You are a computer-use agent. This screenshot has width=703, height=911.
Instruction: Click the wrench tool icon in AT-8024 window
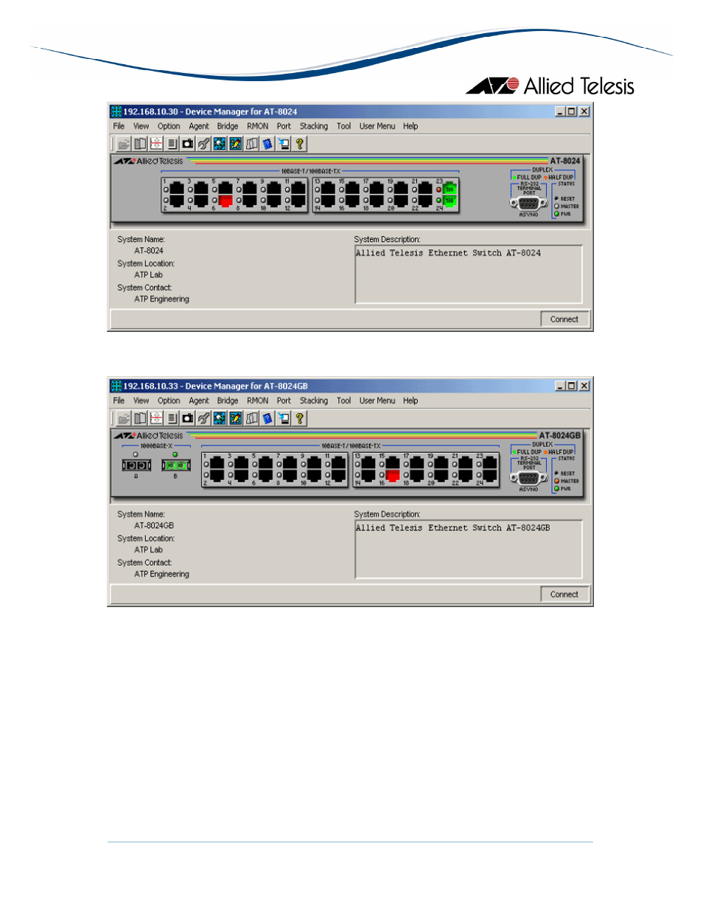click(x=204, y=144)
